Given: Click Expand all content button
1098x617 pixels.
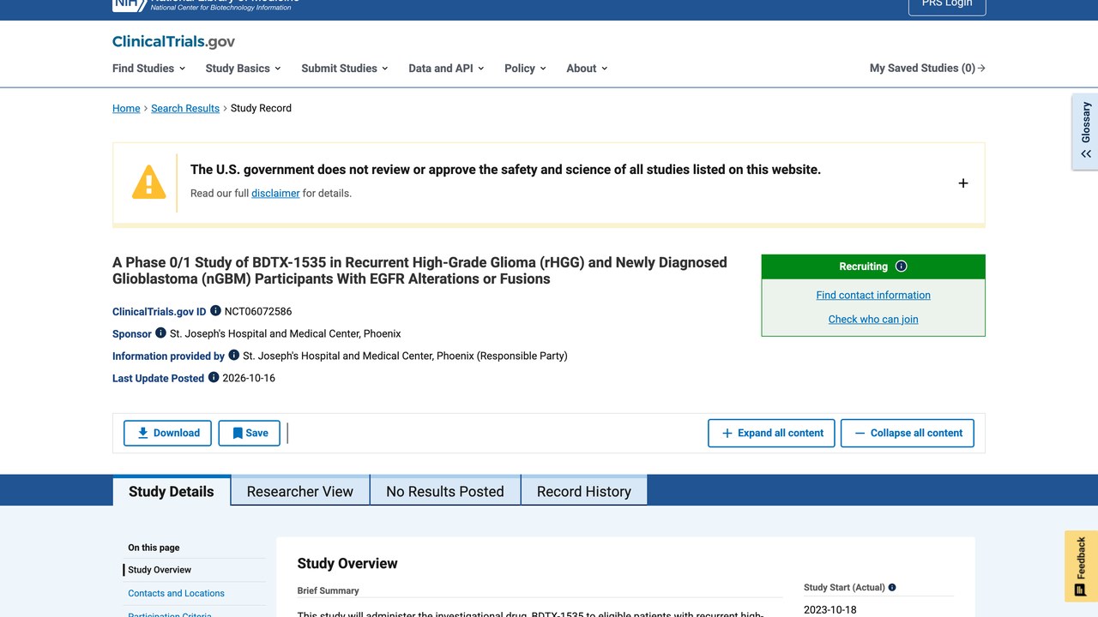Looking at the screenshot, I should click(x=771, y=433).
